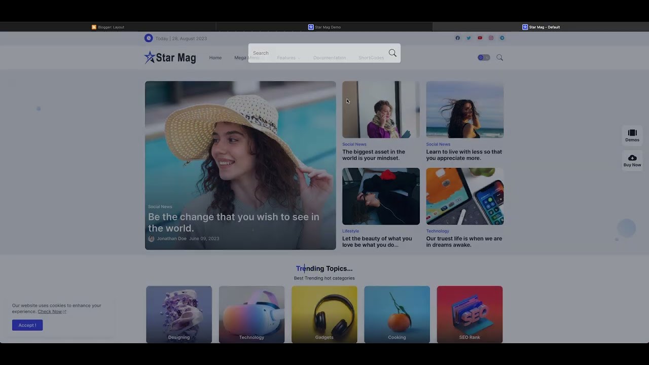Select the Star Mag - Default browser tab
Viewport: 649px width, 365px height.
(x=541, y=27)
